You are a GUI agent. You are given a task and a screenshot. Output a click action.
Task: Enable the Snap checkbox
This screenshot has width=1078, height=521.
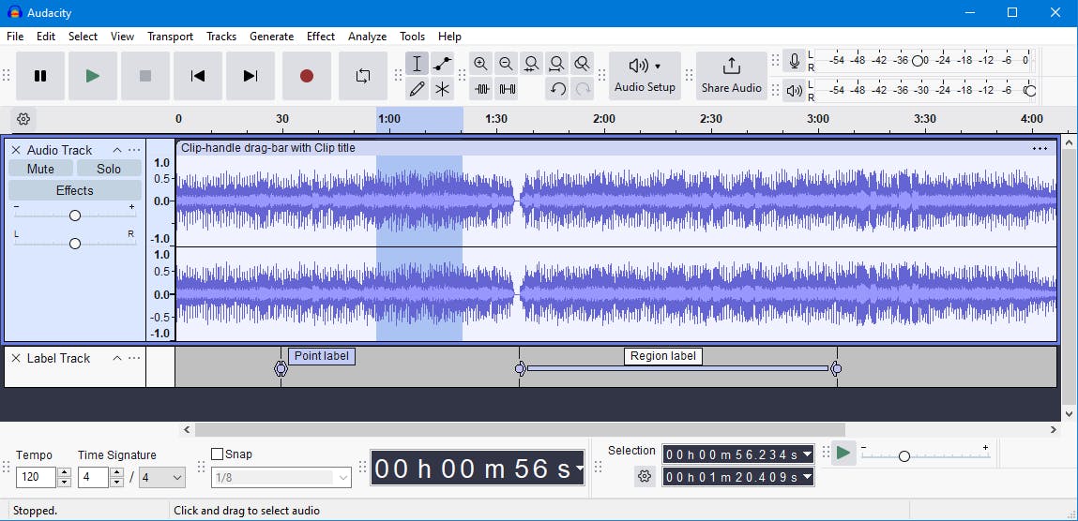(218, 454)
